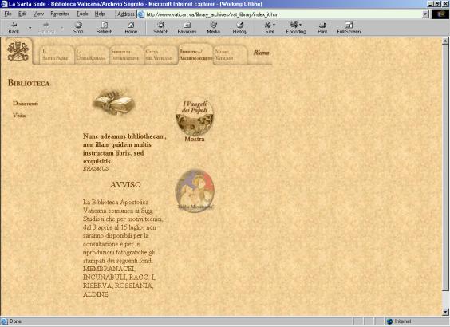The height and width of the screenshot is (327, 450).
Task: Select the Biblioteca/Archivio Segreto tab
Action: coord(195,54)
